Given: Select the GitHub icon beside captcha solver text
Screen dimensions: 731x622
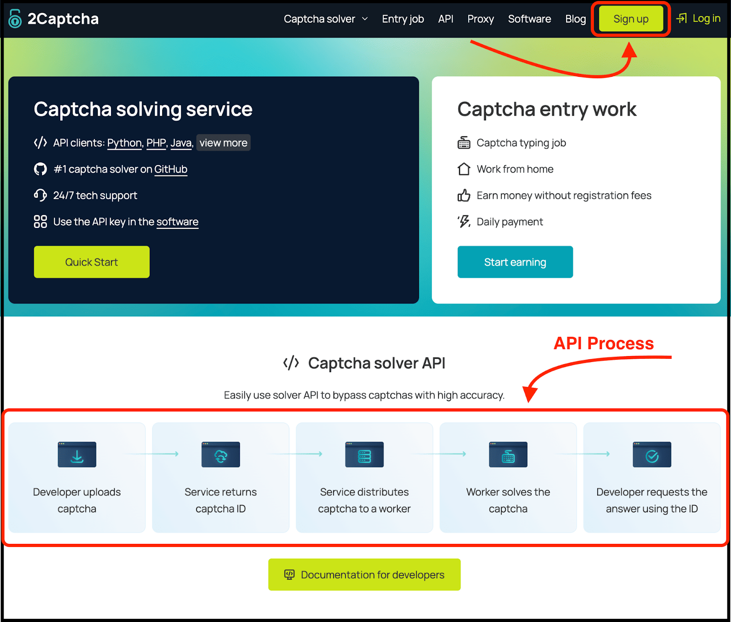Looking at the screenshot, I should (40, 169).
